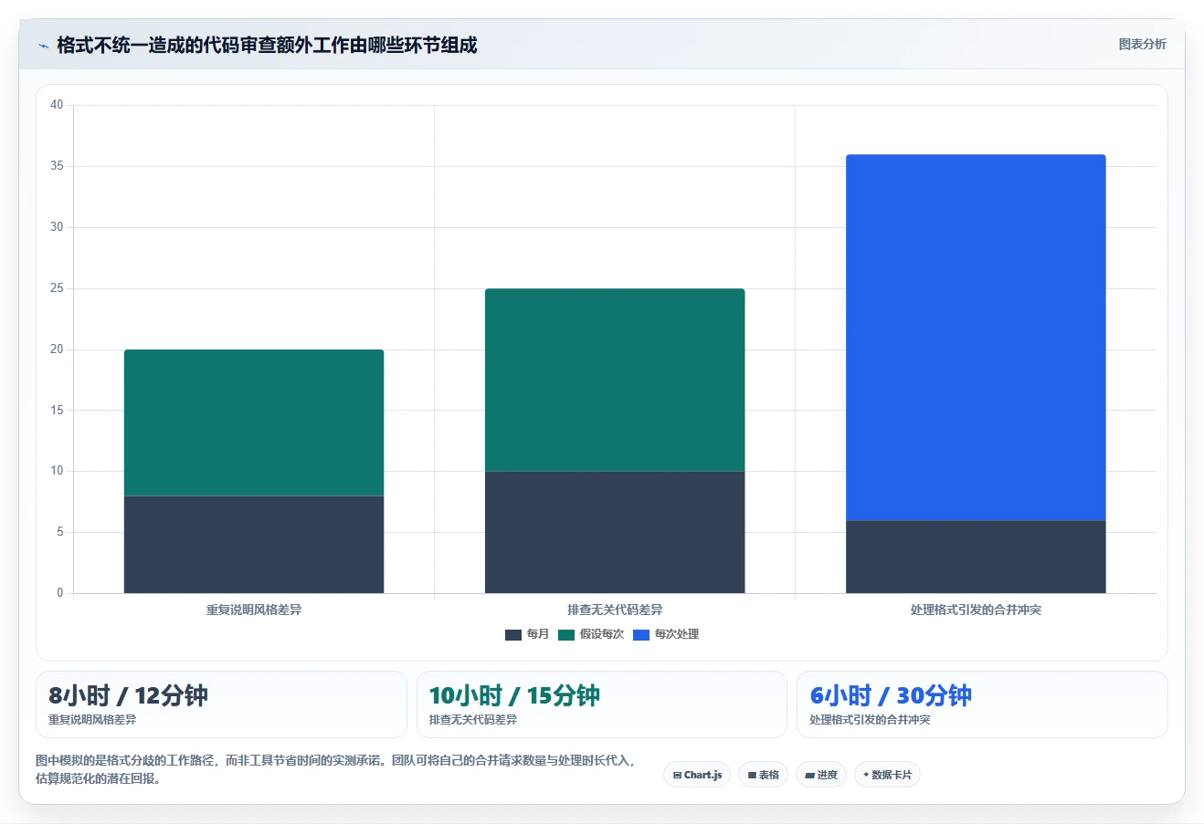Toggle the 每月 legend swatch
Screen dimensions: 1204x824
pyautogui.click(x=513, y=634)
